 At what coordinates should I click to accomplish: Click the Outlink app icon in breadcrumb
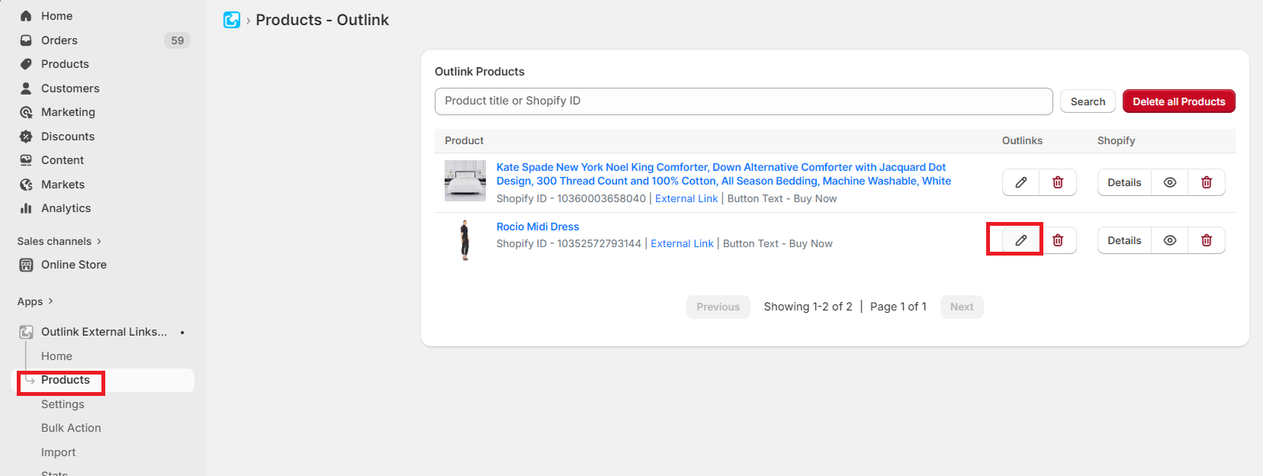coord(232,20)
